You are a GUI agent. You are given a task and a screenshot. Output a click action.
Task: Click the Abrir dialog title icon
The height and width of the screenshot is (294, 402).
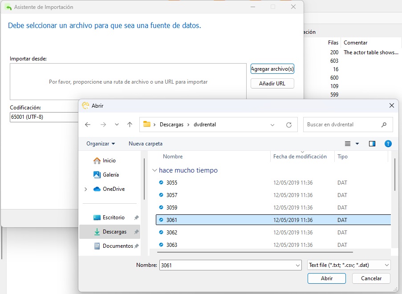(85, 105)
